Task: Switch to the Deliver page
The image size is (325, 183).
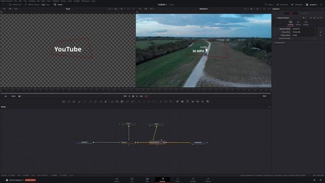Action: 208,180
